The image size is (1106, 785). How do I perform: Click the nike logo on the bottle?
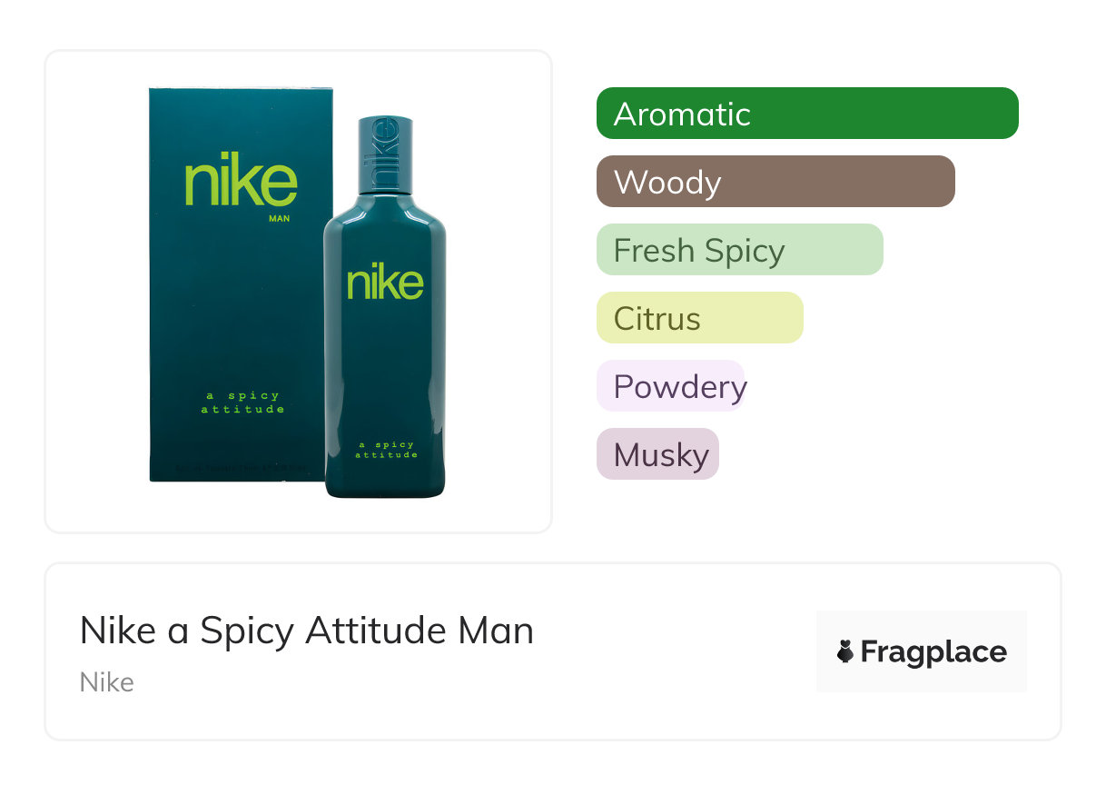pyautogui.click(x=385, y=283)
